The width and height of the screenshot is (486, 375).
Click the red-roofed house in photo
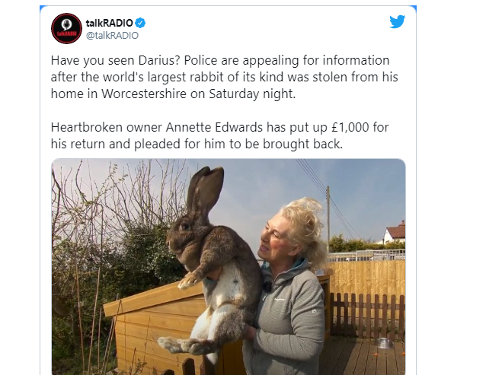[x=395, y=232]
